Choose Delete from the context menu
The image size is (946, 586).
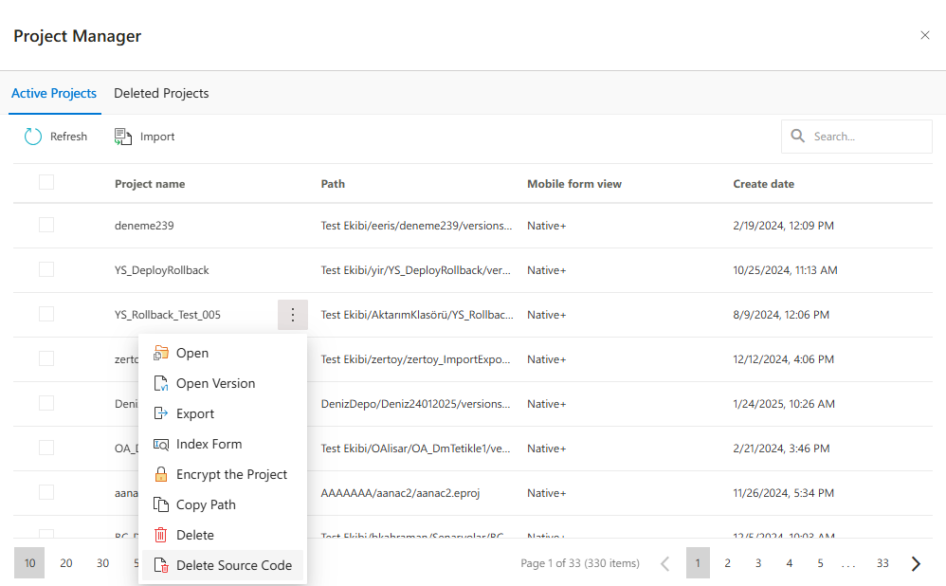pos(221,535)
